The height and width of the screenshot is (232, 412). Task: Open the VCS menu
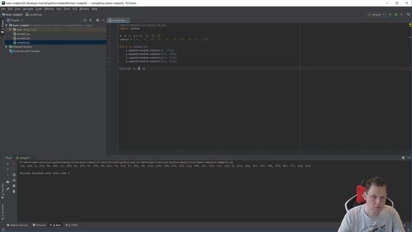[75, 9]
